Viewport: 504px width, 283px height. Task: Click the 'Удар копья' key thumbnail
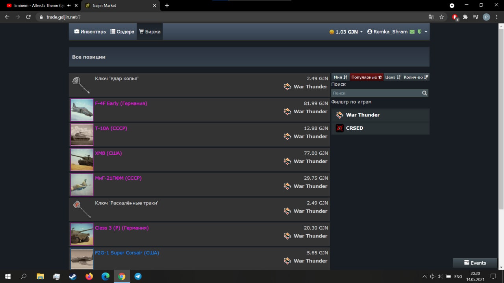click(x=82, y=85)
